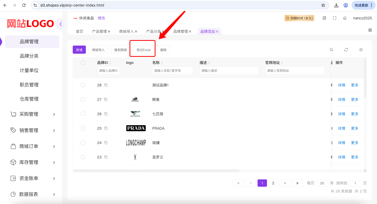Toggle fullscreen mode icon
Screen dimensions: 377x204
(x=334, y=18)
